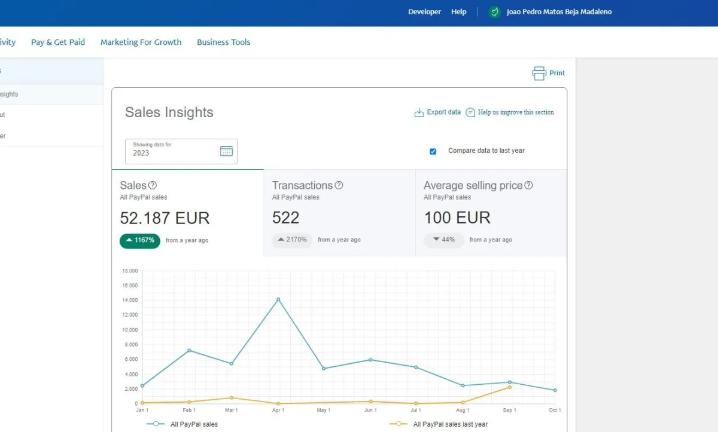Image resolution: width=718 pixels, height=432 pixels.
Task: Toggle All PayPal sales last year legend
Action: click(x=439, y=424)
